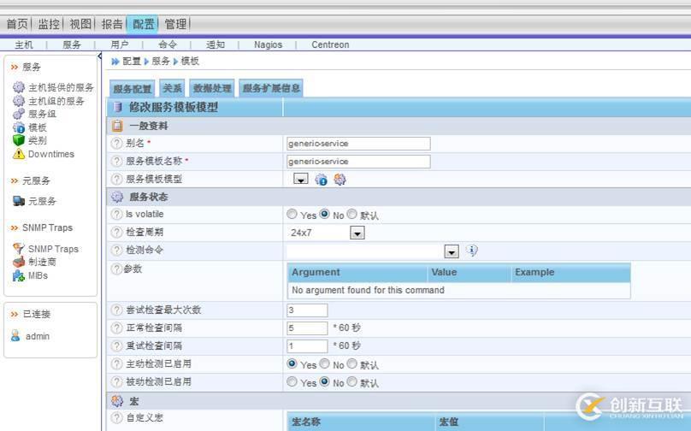Click the admin user icon
The width and height of the screenshot is (691, 431).
[x=15, y=336]
